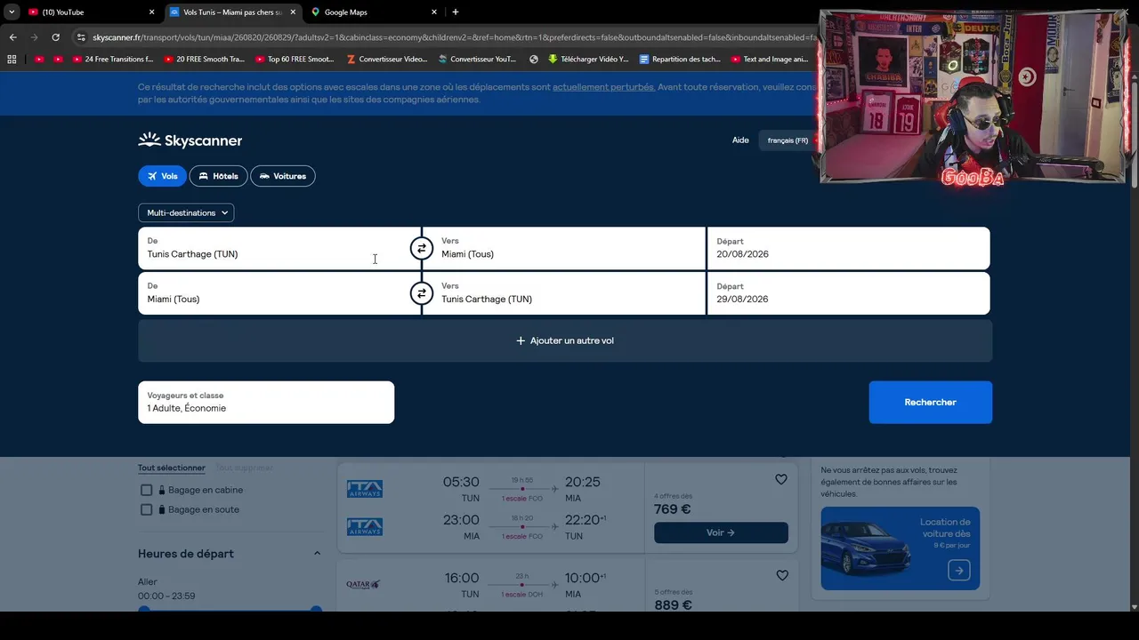Click the browser address bar URL
This screenshot has height=640, width=1139.
(x=454, y=37)
